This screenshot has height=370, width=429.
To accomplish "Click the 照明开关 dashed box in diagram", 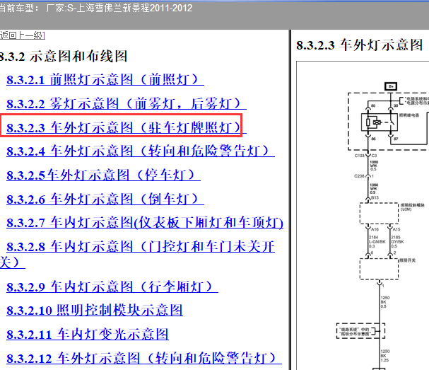I will tap(379, 269).
